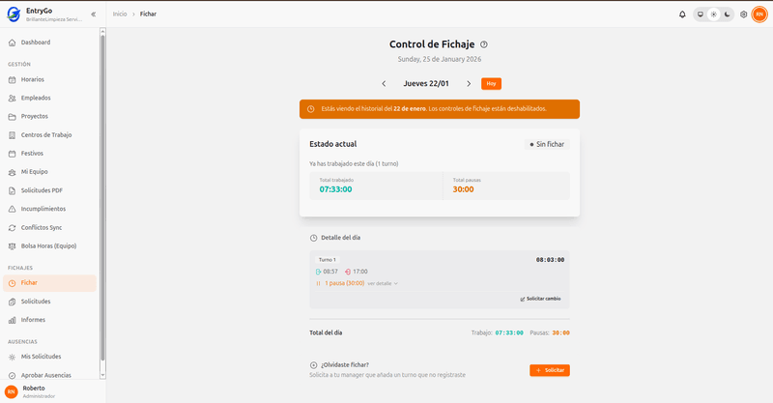Image resolution: width=773 pixels, height=403 pixels.
Task: Click the Total trabajado value 07:33:00
Action: (335, 189)
